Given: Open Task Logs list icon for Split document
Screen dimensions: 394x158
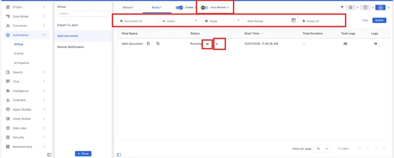Looking at the screenshot, I should click(x=345, y=44).
